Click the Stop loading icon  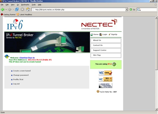22,9
